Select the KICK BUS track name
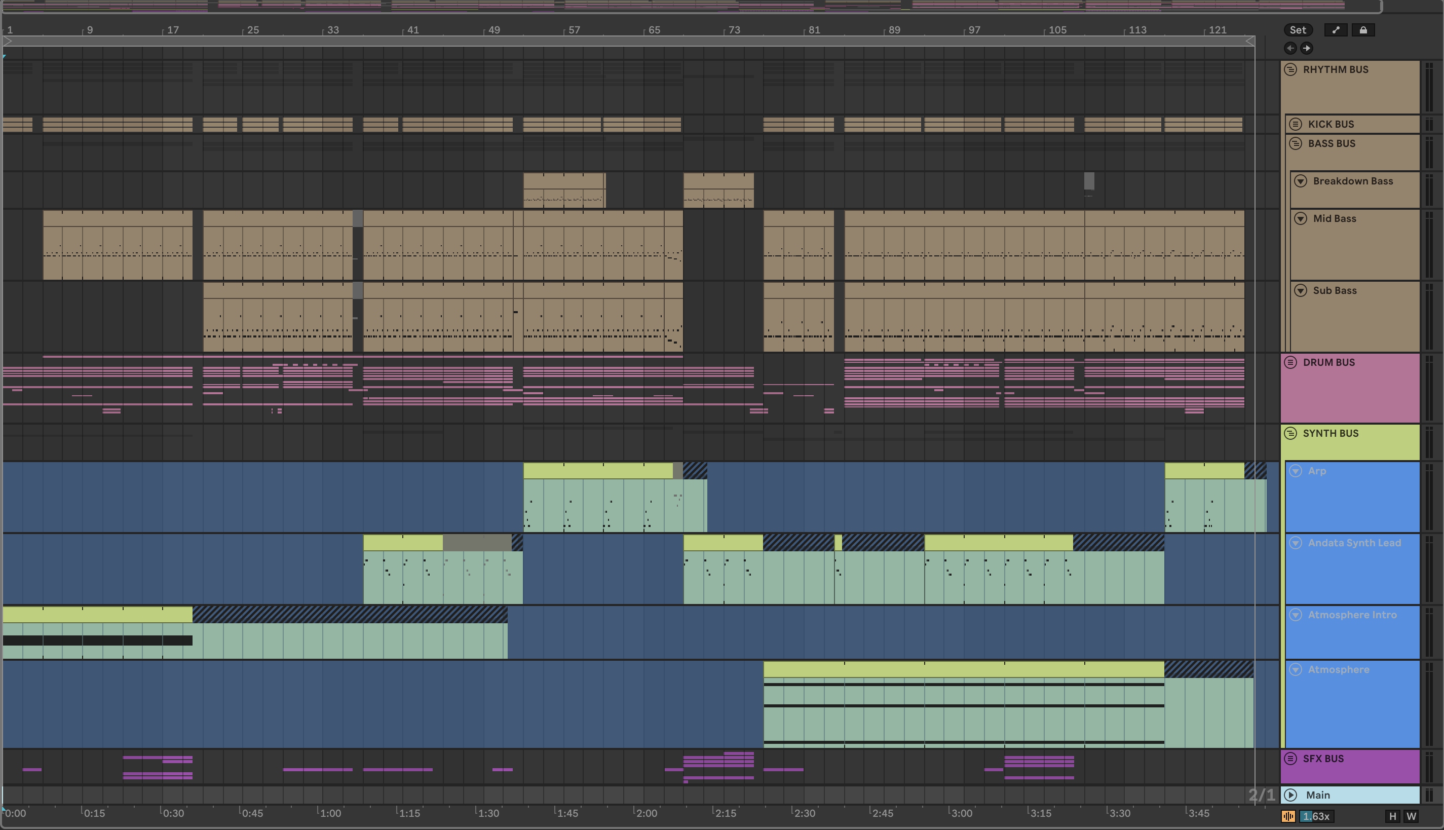This screenshot has height=830, width=1444. tap(1331, 124)
